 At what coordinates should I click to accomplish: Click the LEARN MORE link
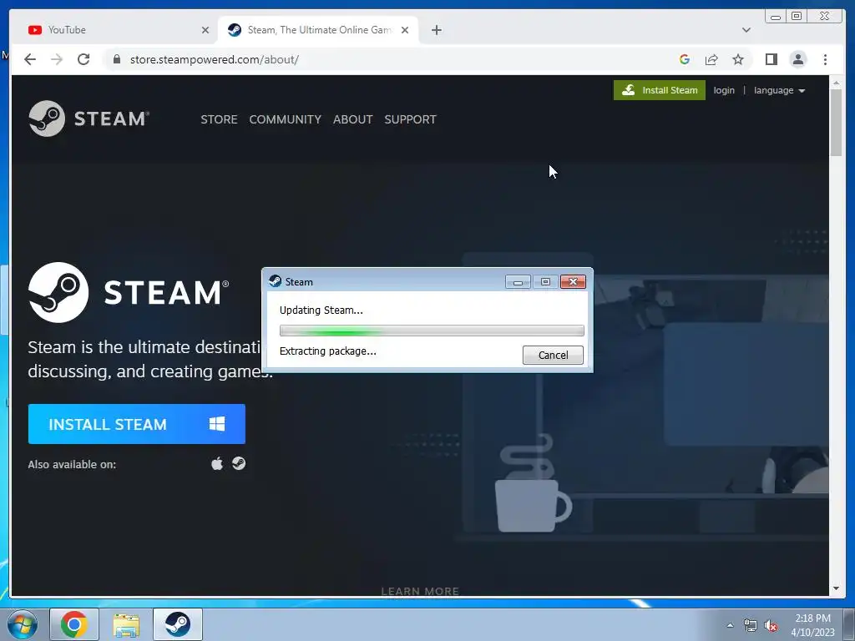(420, 592)
